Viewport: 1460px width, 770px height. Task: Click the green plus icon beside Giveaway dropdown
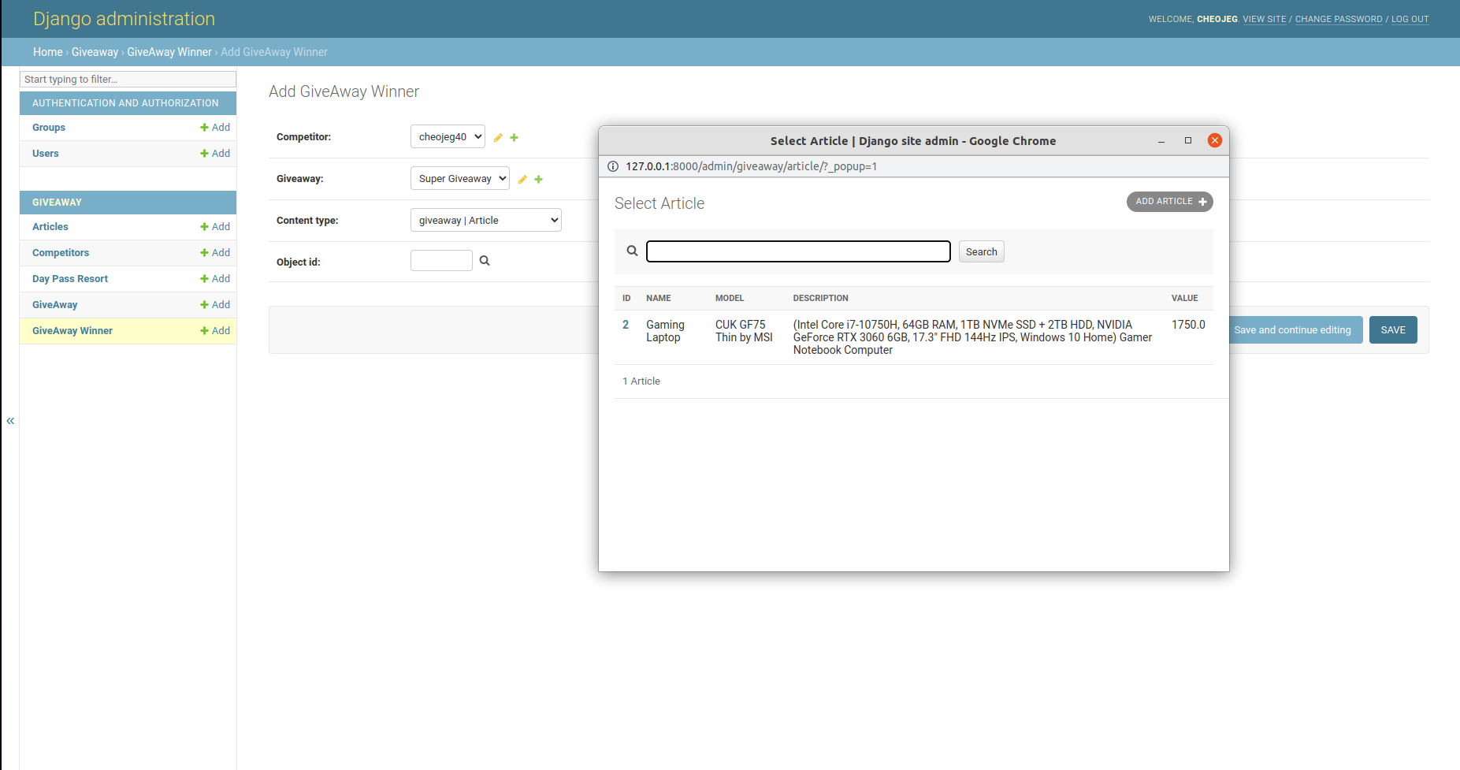coord(539,180)
